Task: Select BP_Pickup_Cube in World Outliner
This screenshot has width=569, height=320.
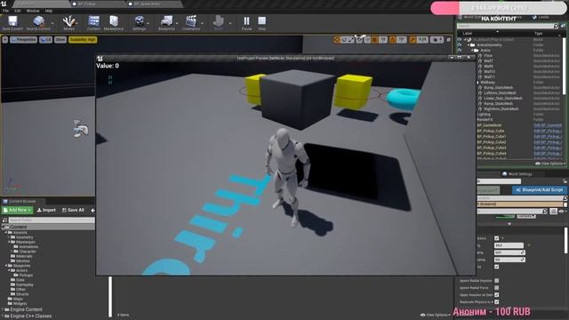Action: [x=490, y=131]
